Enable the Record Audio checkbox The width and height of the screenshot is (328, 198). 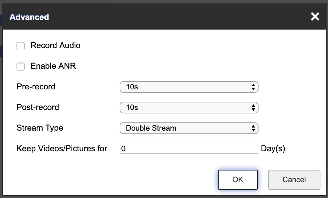click(21, 46)
